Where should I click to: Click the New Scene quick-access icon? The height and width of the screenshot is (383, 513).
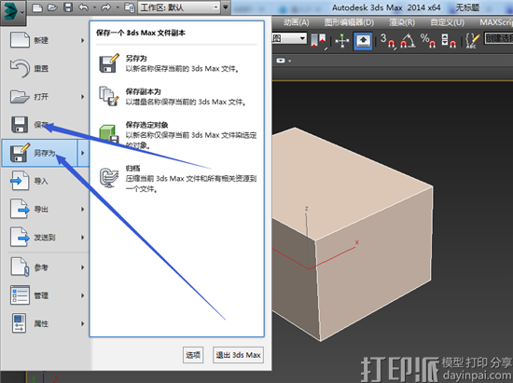(x=37, y=7)
